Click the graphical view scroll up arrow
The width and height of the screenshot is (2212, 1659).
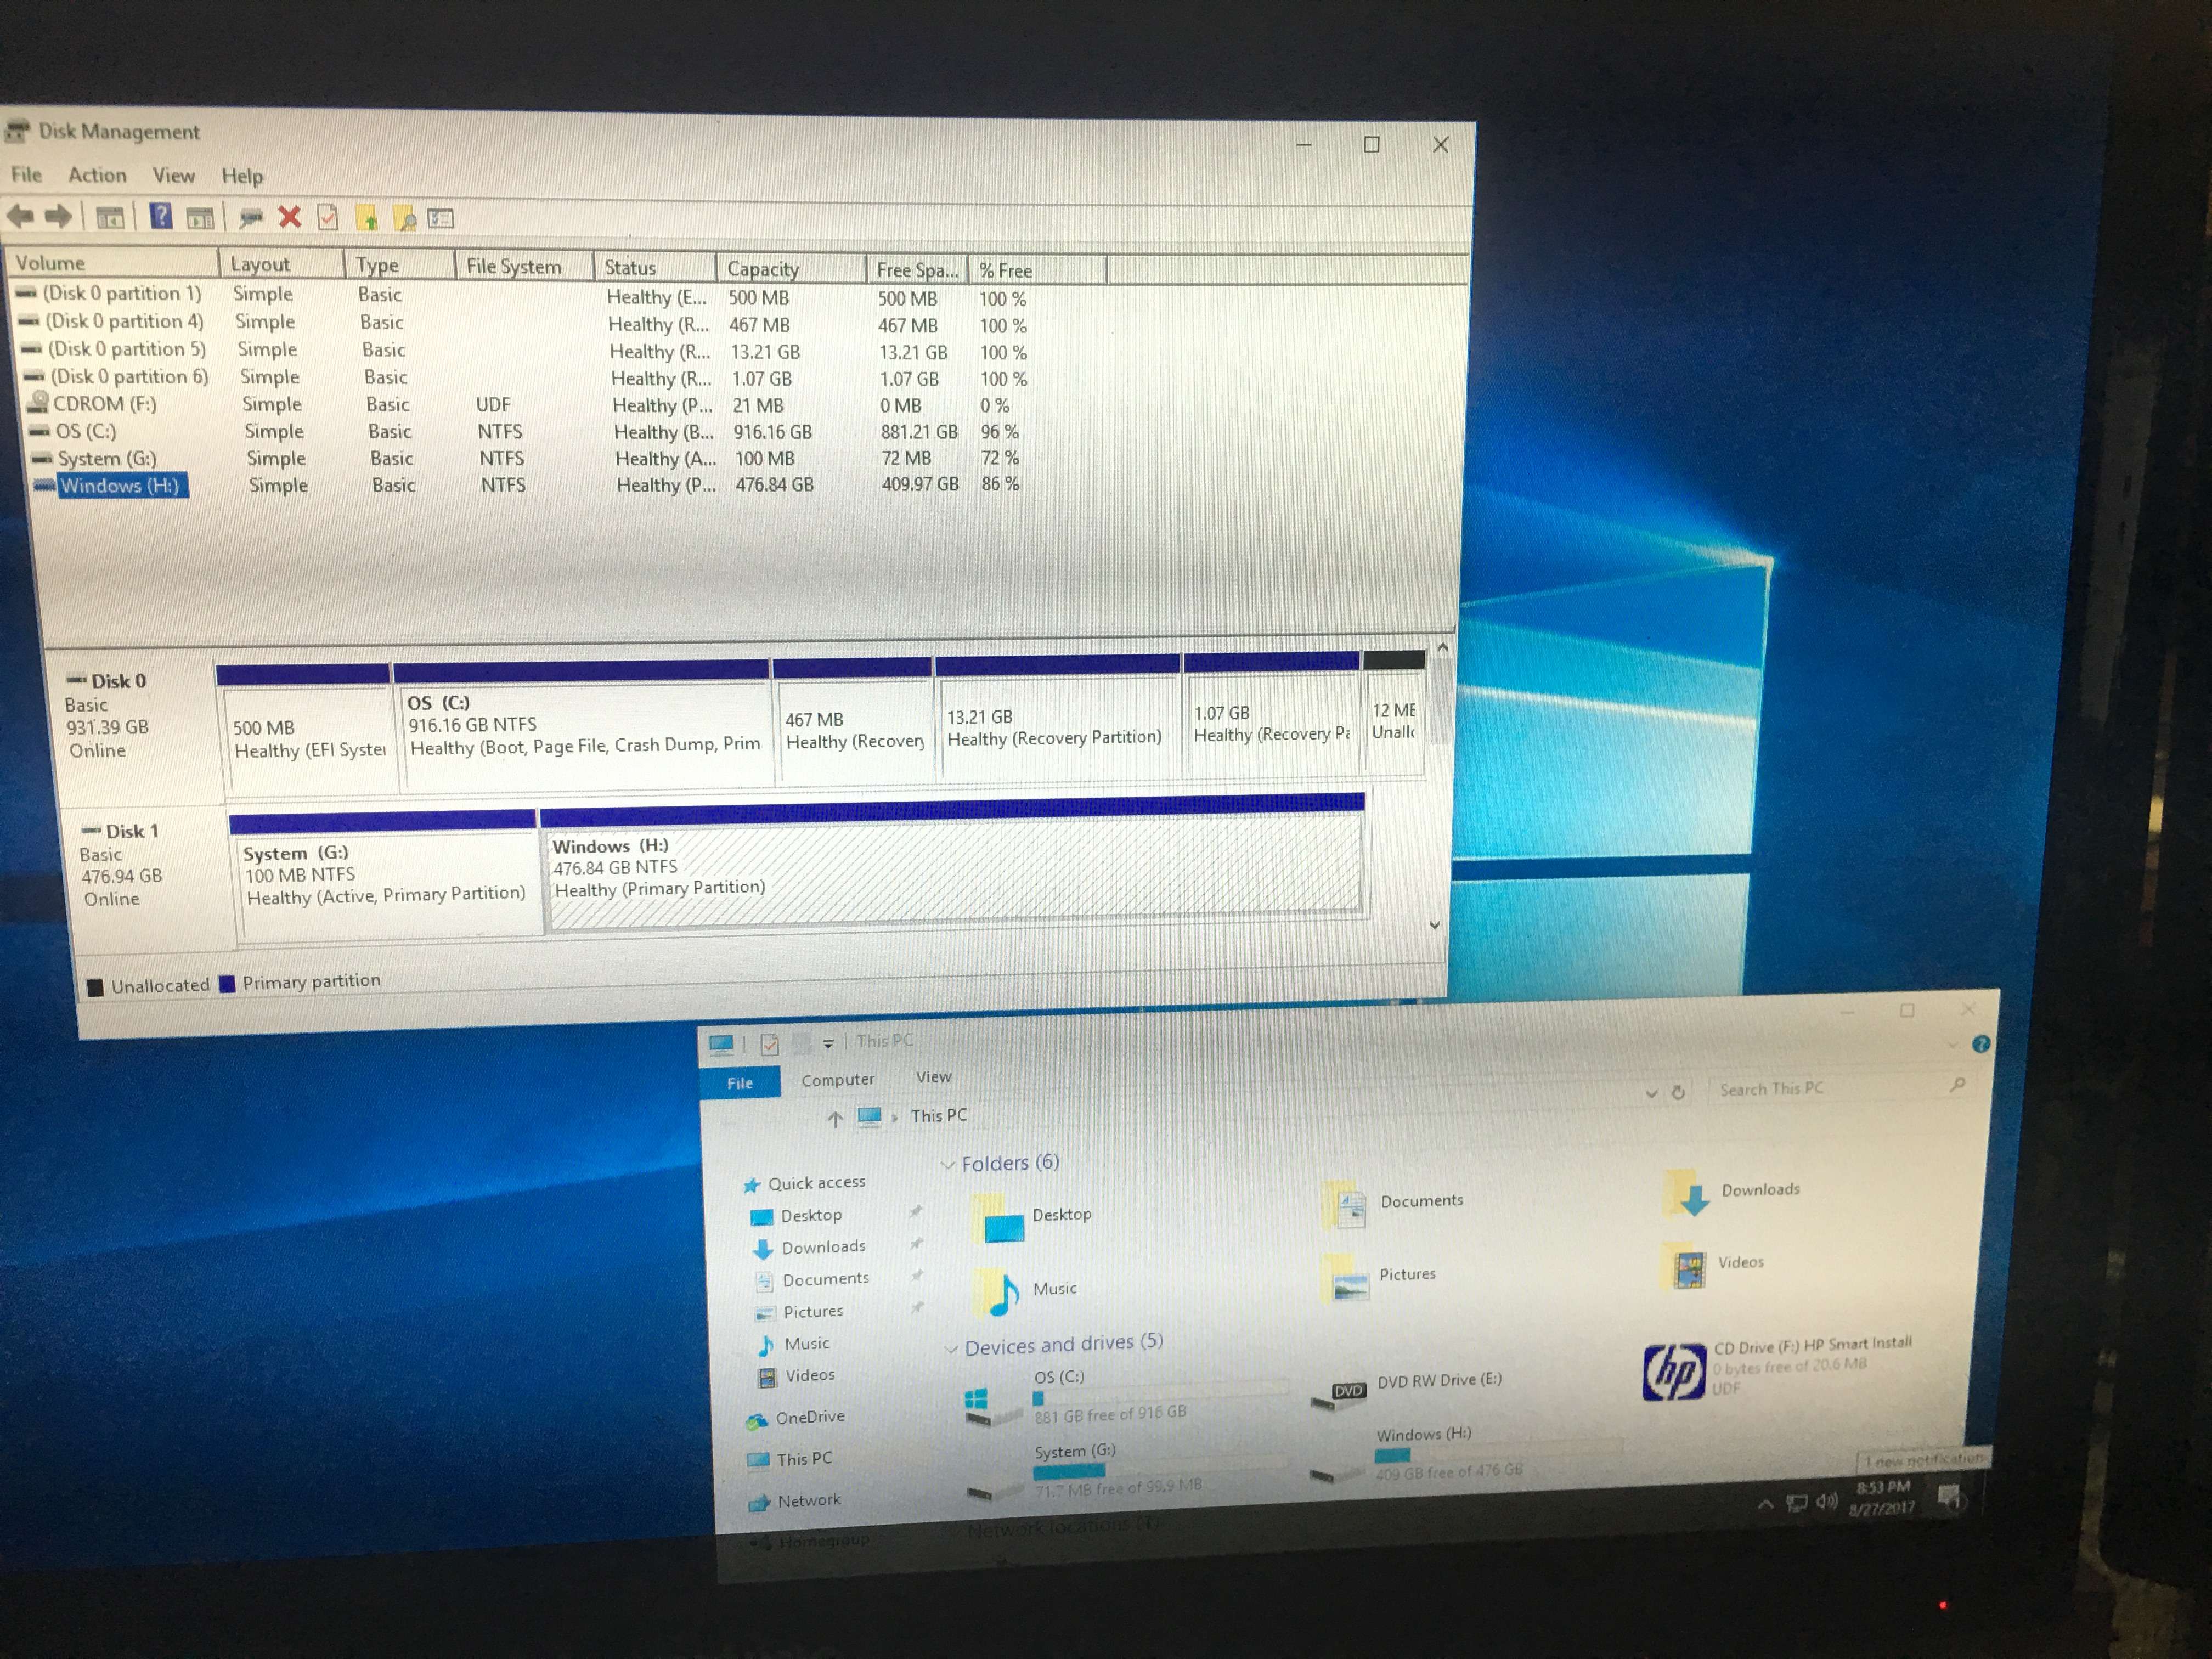(1442, 648)
